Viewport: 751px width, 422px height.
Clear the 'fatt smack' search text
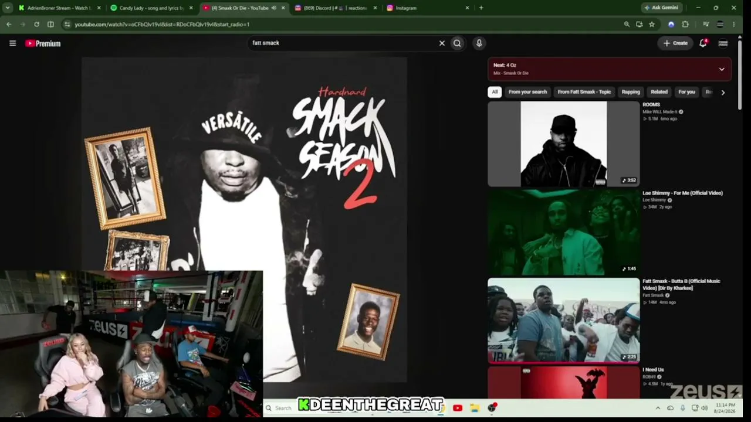point(442,43)
